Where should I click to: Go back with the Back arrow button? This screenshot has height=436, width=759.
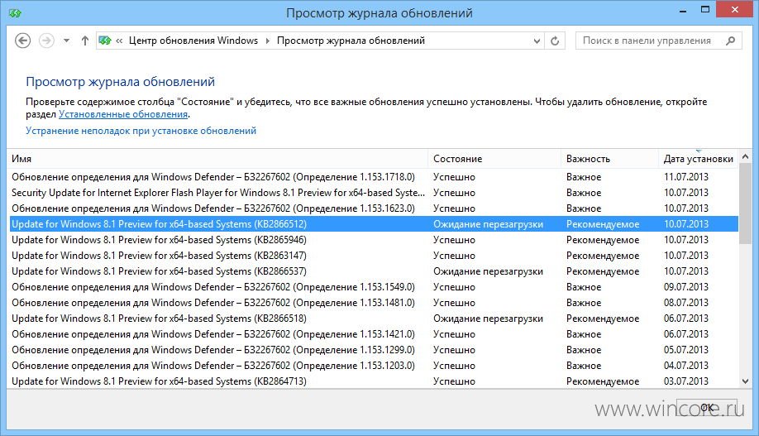click(x=23, y=41)
